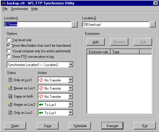Screen dimensions: 159x132
Task: Click the Location1 path field
Action: [38, 25]
